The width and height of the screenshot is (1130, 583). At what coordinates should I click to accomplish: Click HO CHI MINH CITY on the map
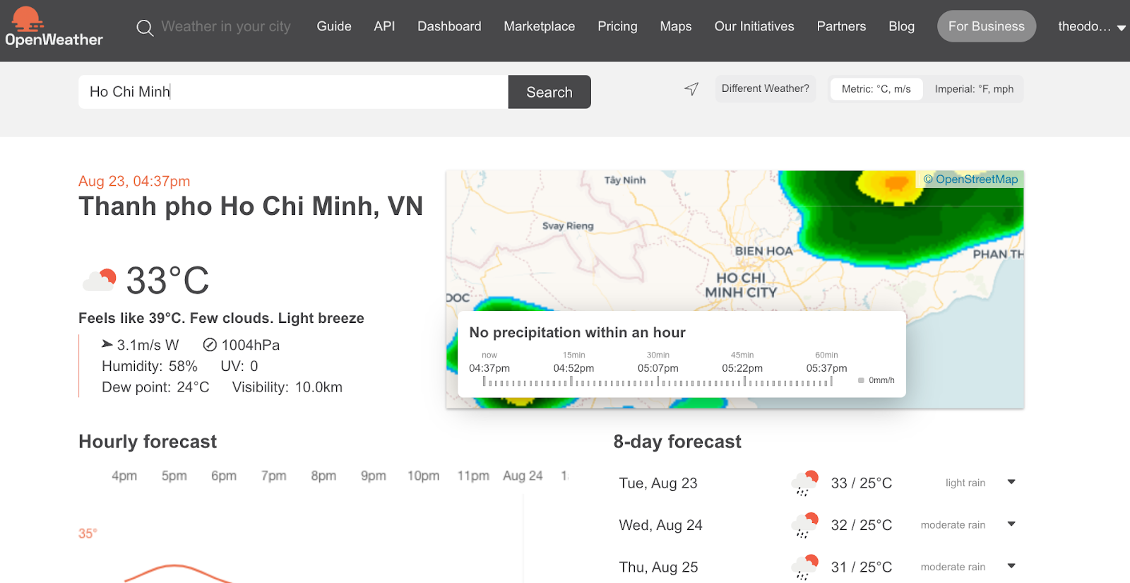(x=741, y=285)
